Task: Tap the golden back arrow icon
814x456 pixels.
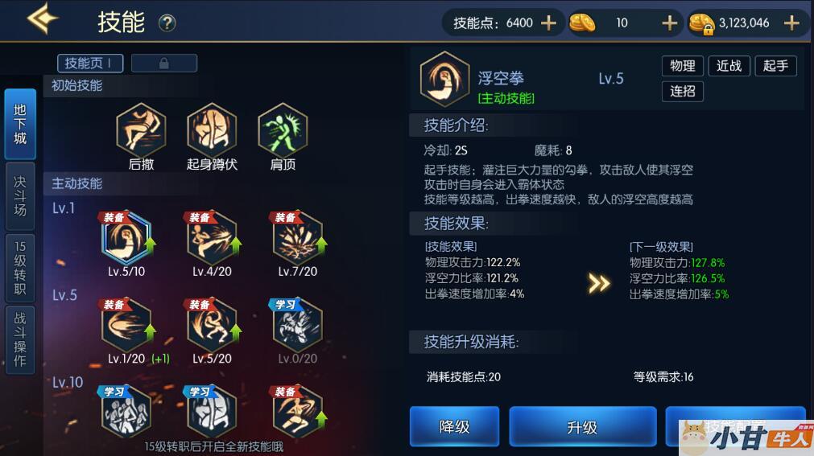Action: click(43, 18)
